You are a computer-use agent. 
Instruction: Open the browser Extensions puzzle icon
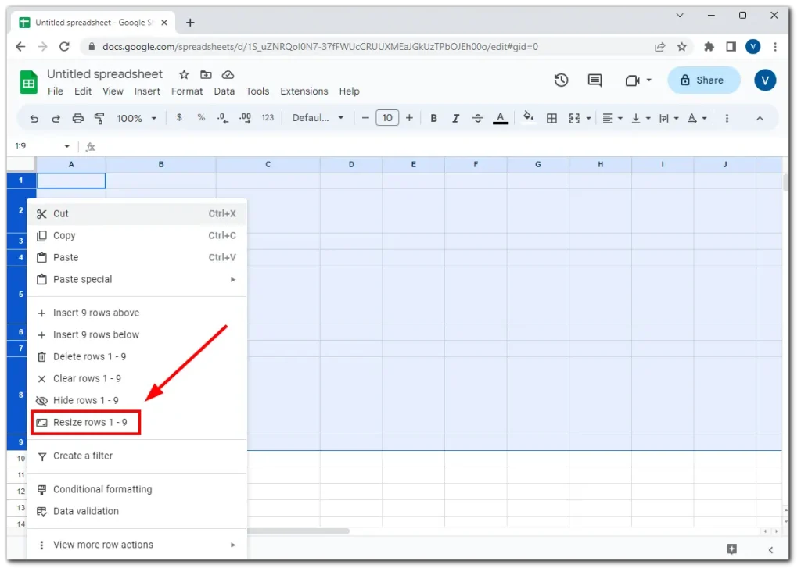709,47
